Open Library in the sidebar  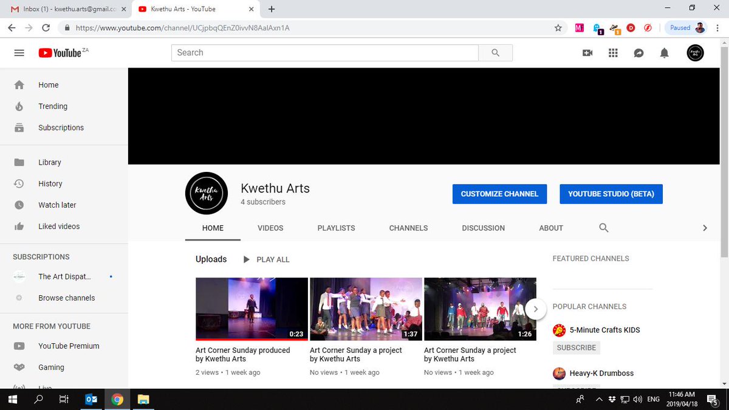point(64,162)
